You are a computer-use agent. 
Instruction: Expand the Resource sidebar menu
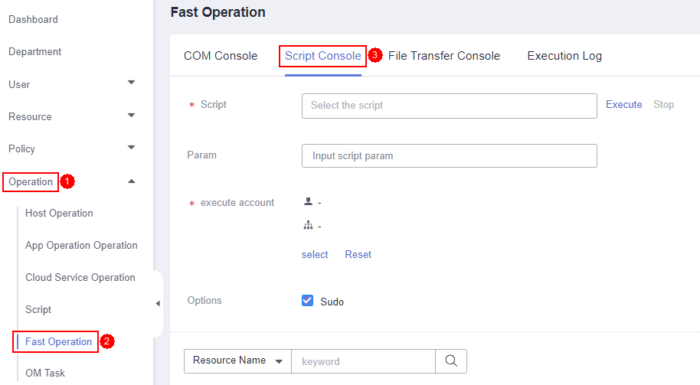131,116
